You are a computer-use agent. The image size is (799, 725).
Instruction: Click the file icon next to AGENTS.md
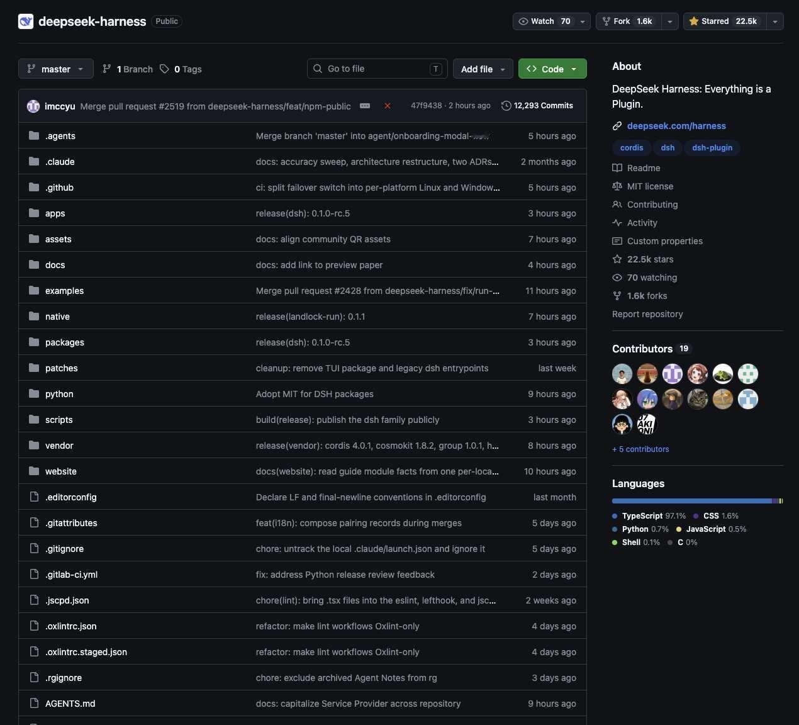point(34,703)
